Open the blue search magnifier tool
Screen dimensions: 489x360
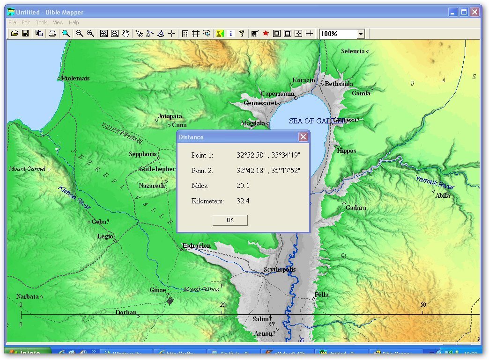[66, 33]
